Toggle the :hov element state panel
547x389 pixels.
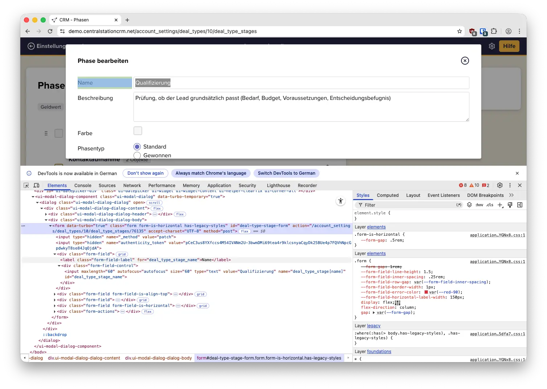[x=479, y=205]
